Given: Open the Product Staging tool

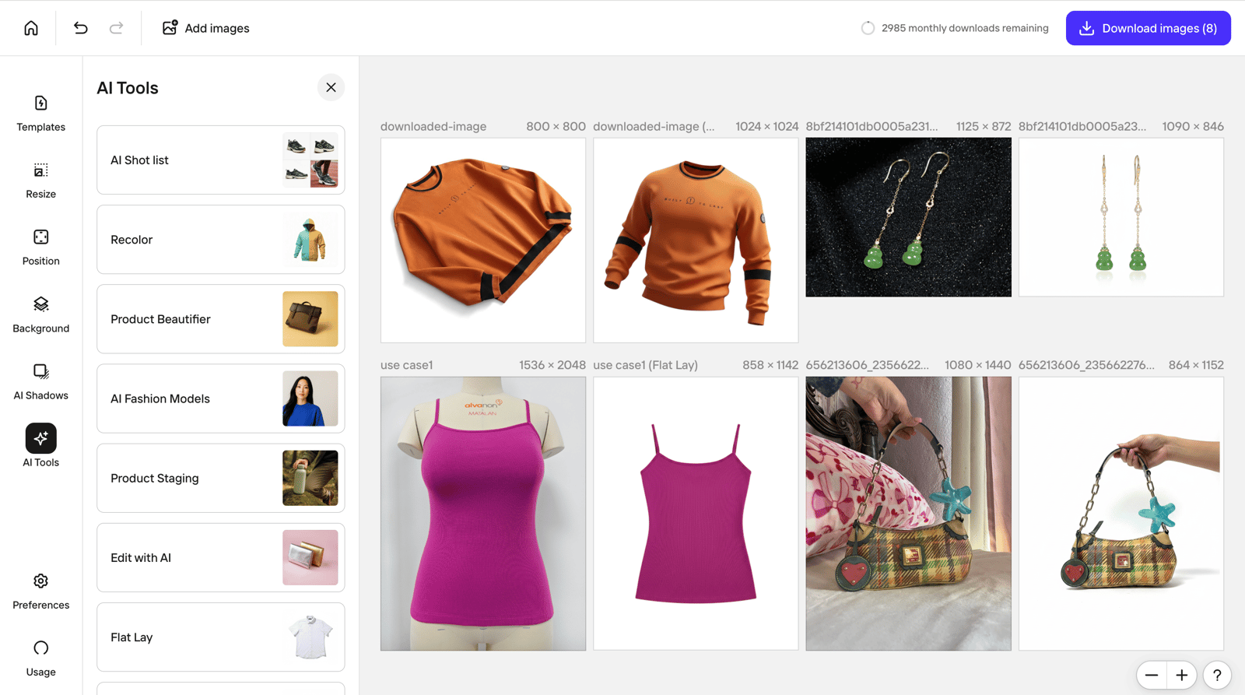Looking at the screenshot, I should click(221, 478).
